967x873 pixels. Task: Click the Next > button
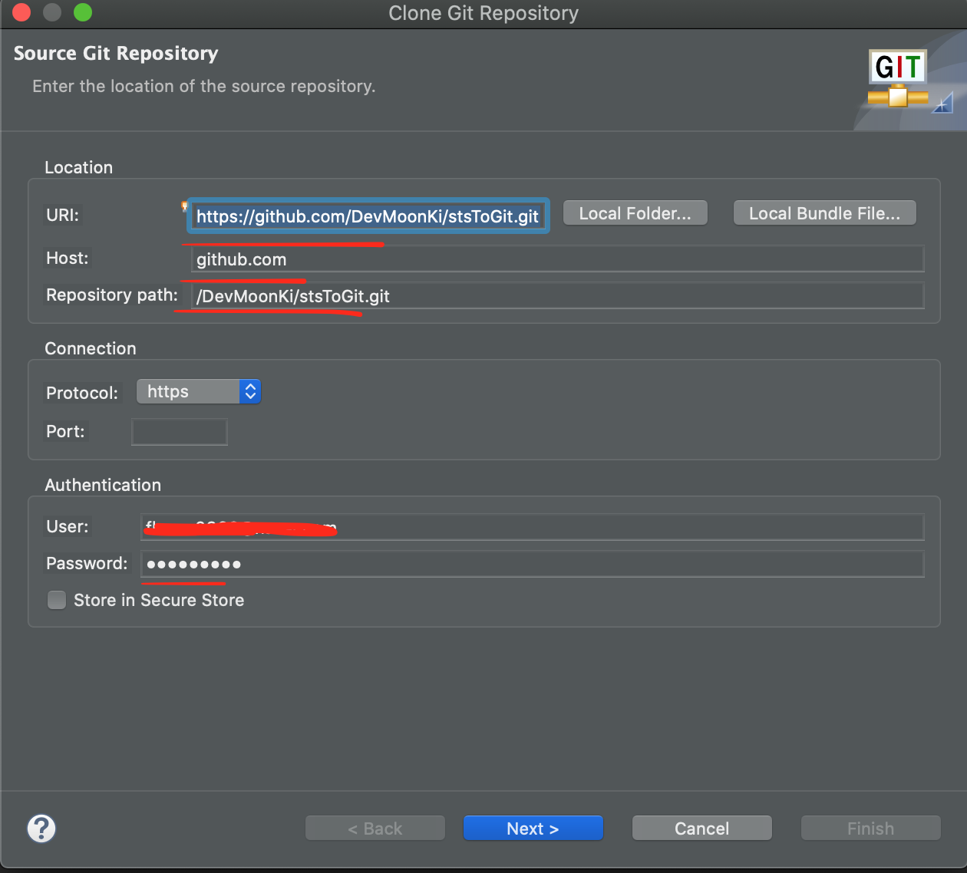pyautogui.click(x=533, y=829)
